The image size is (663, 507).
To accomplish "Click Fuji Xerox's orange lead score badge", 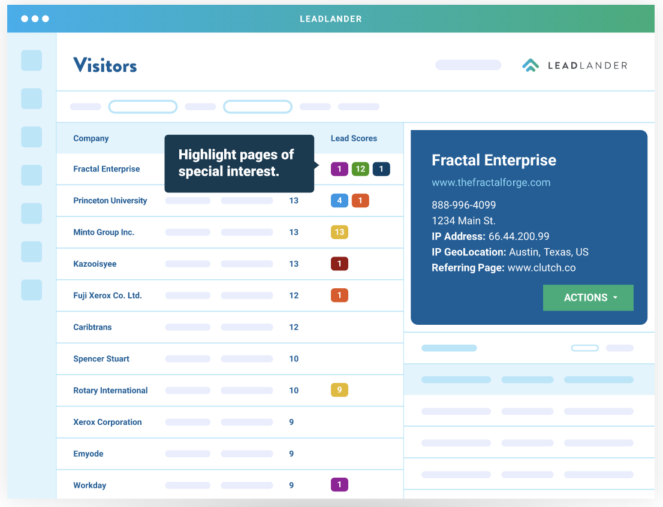I will [339, 295].
